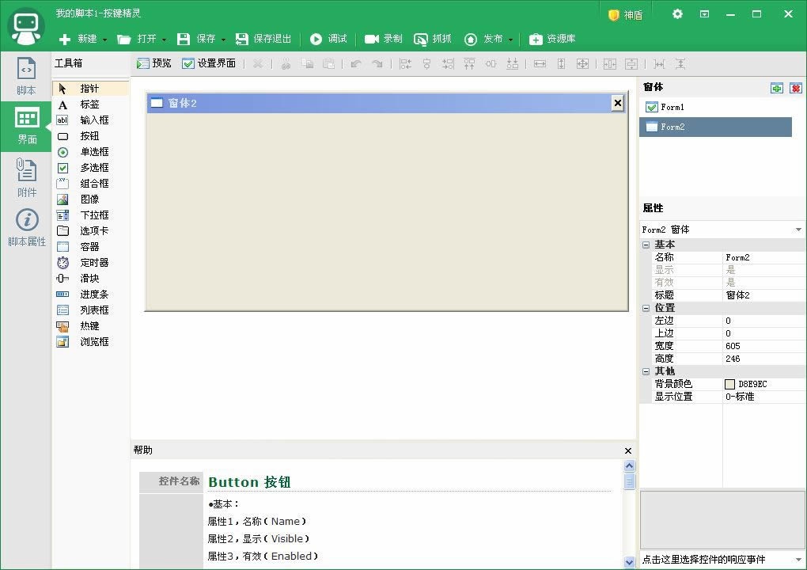This screenshot has width=807, height=570.
Task: Start 调试 debugging
Action: tap(329, 39)
